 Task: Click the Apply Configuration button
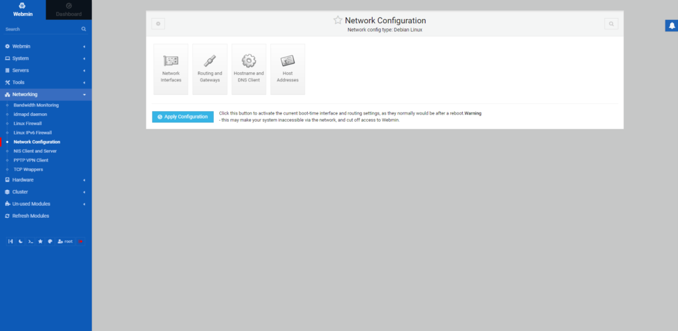point(183,117)
